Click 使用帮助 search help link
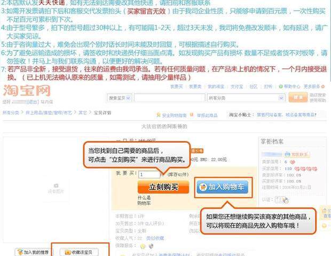 pyautogui.click(x=318, y=100)
